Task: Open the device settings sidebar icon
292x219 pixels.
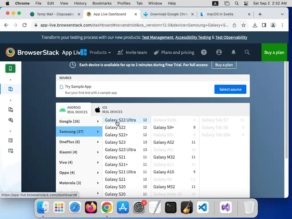Action: pyautogui.click(x=11, y=110)
